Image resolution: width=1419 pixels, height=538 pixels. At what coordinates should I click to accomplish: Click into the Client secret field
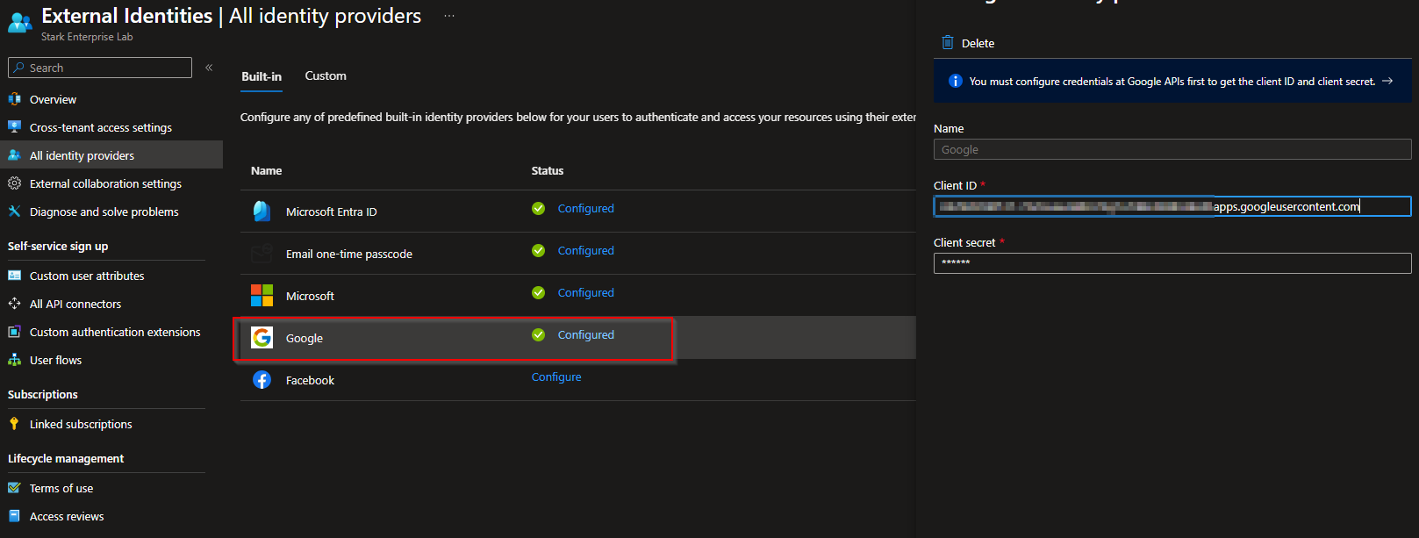pyautogui.click(x=1172, y=263)
